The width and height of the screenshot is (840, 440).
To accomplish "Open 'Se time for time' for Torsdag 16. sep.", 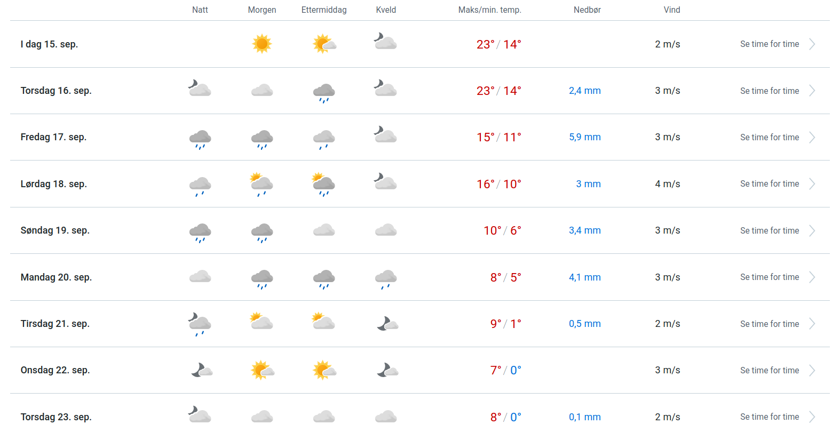I will (x=770, y=91).
